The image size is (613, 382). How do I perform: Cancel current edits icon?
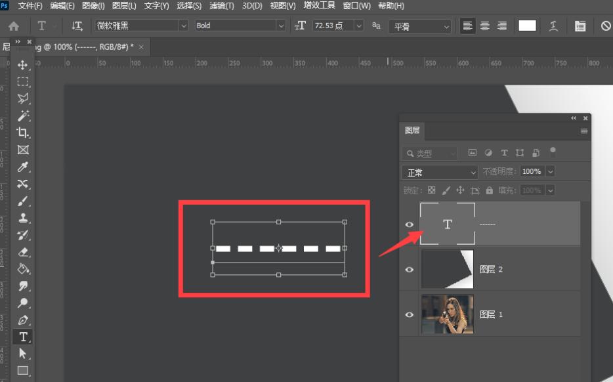click(606, 26)
